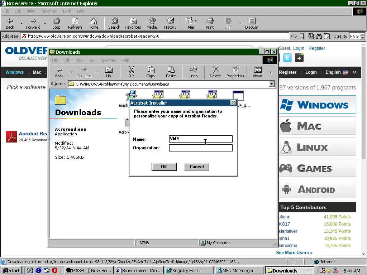This screenshot has width=367, height=275.
Task: Open the Media bar in Internet Explorer
Action: coord(152,23)
